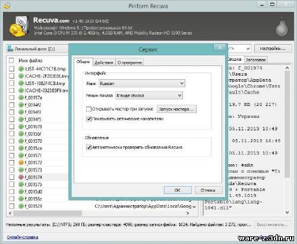Image resolution: width=297 pixels, height=244 pixels.
Task: Click the green status icon of f_001529
Action: pyautogui.click(x=21, y=206)
